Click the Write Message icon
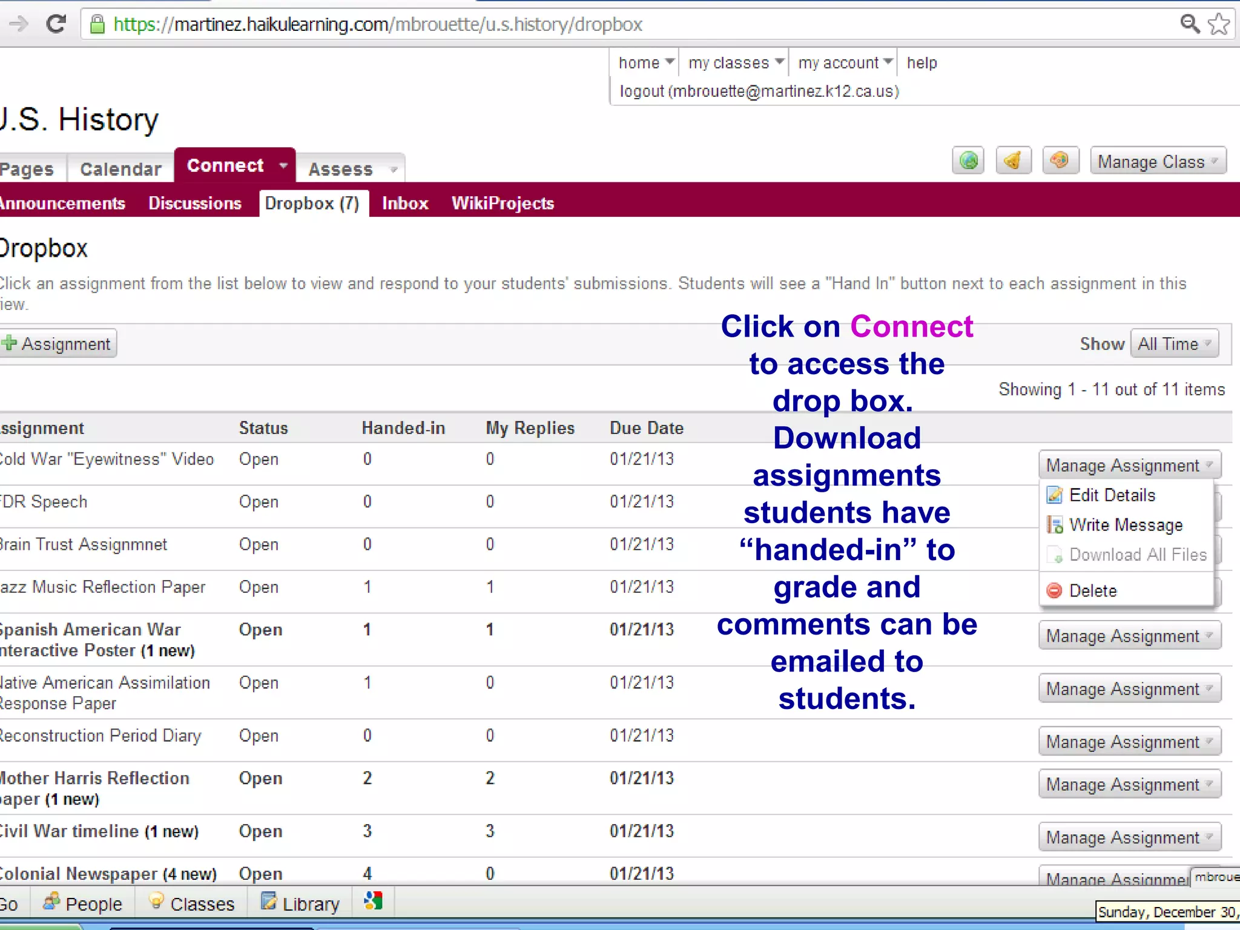The height and width of the screenshot is (930, 1240). pos(1054,524)
